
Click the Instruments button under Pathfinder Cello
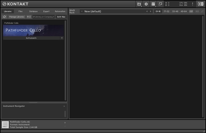(31, 38)
